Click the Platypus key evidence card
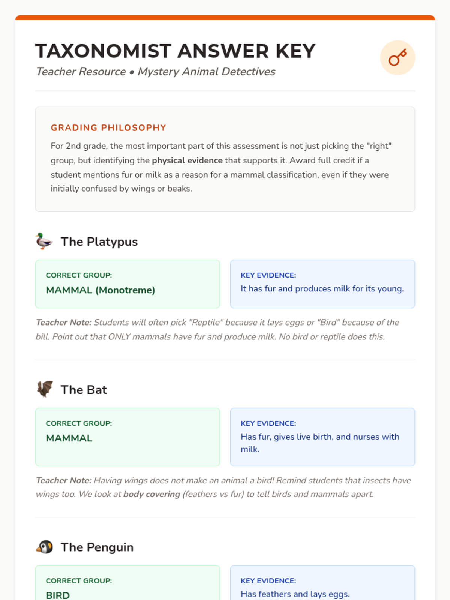Viewport: 450px width, 600px height. point(322,284)
